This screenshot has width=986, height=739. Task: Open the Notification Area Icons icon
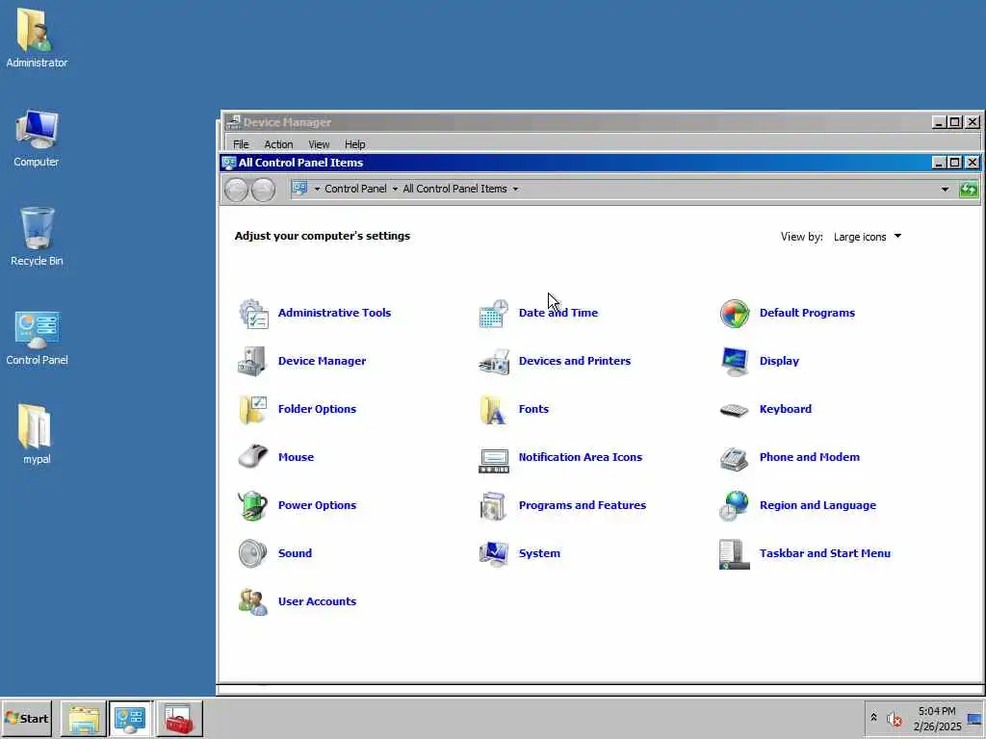(x=494, y=460)
